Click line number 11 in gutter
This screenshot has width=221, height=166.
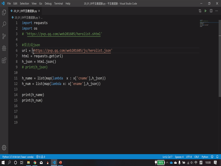(x=16, y=78)
